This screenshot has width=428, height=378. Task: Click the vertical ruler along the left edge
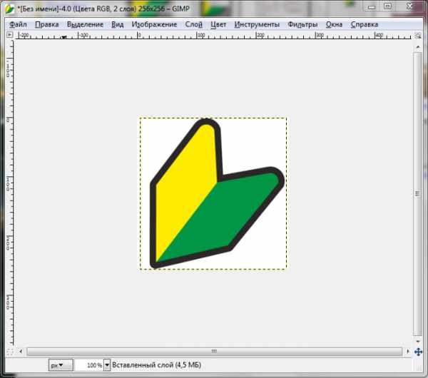[9, 194]
